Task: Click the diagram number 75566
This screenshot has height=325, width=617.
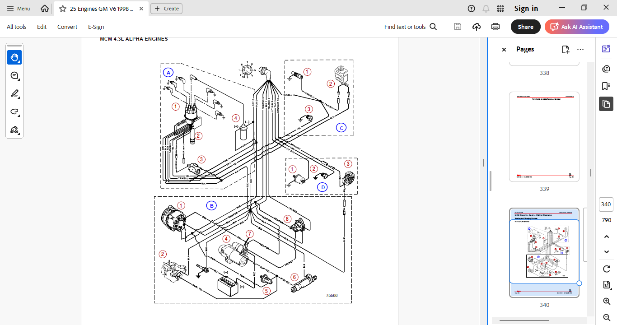Action: [x=332, y=296]
